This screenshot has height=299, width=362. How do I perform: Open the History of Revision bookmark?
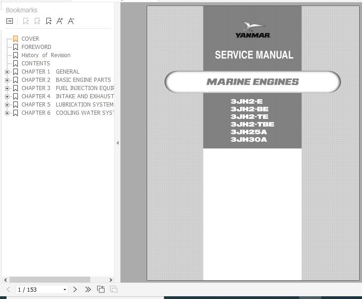coord(46,55)
